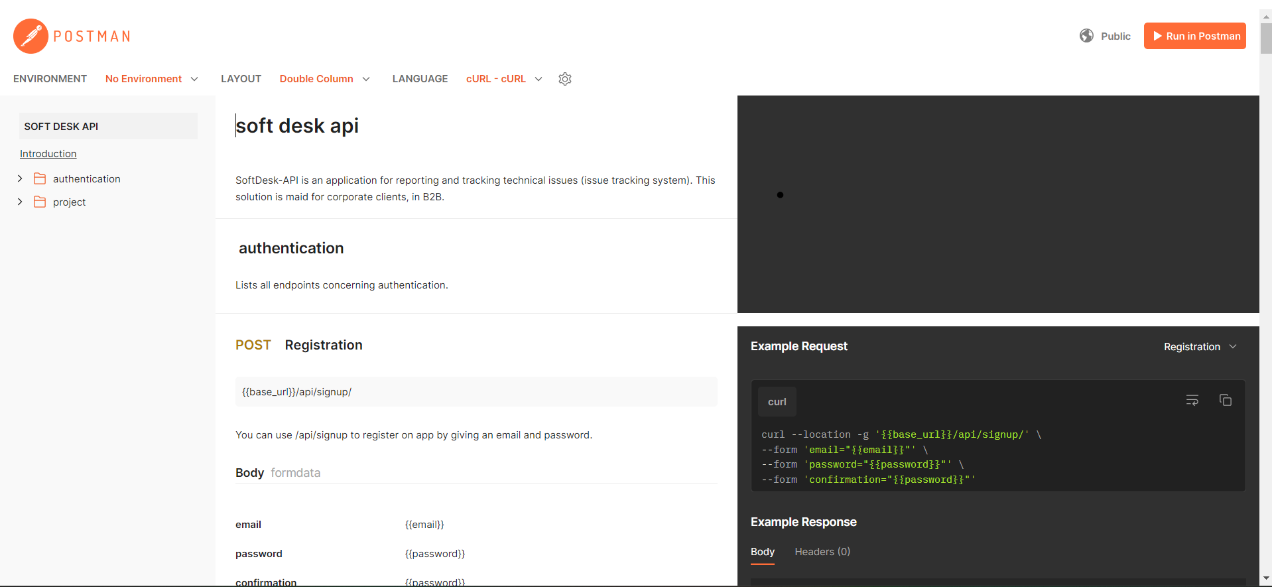Click the scrollbar down arrow
This screenshot has width=1272, height=587.
click(x=1266, y=579)
